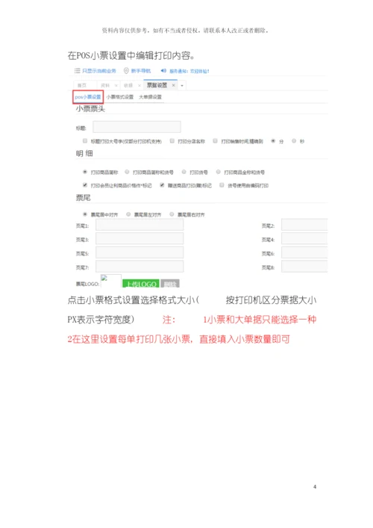The height and width of the screenshot is (528, 373).
Task: Click the 页尾4 input field
Action: click(304, 238)
